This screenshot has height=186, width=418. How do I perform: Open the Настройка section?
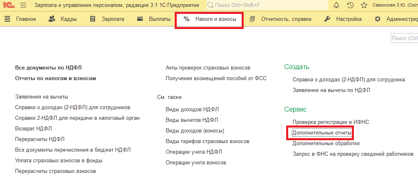(349, 19)
